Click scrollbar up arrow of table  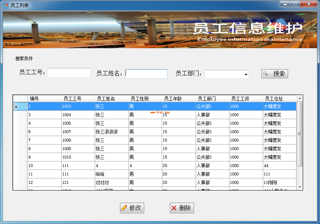(x=300, y=98)
